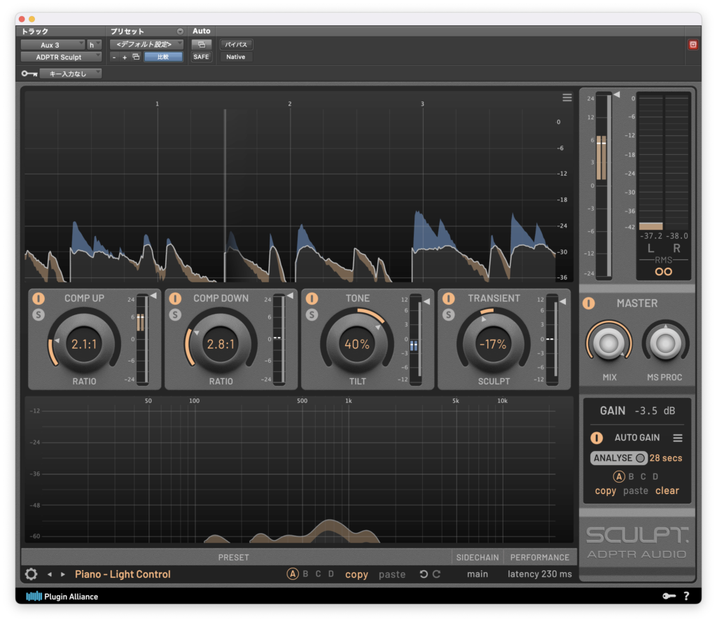Open the デフォルト設定 preset dropdown

(146, 44)
